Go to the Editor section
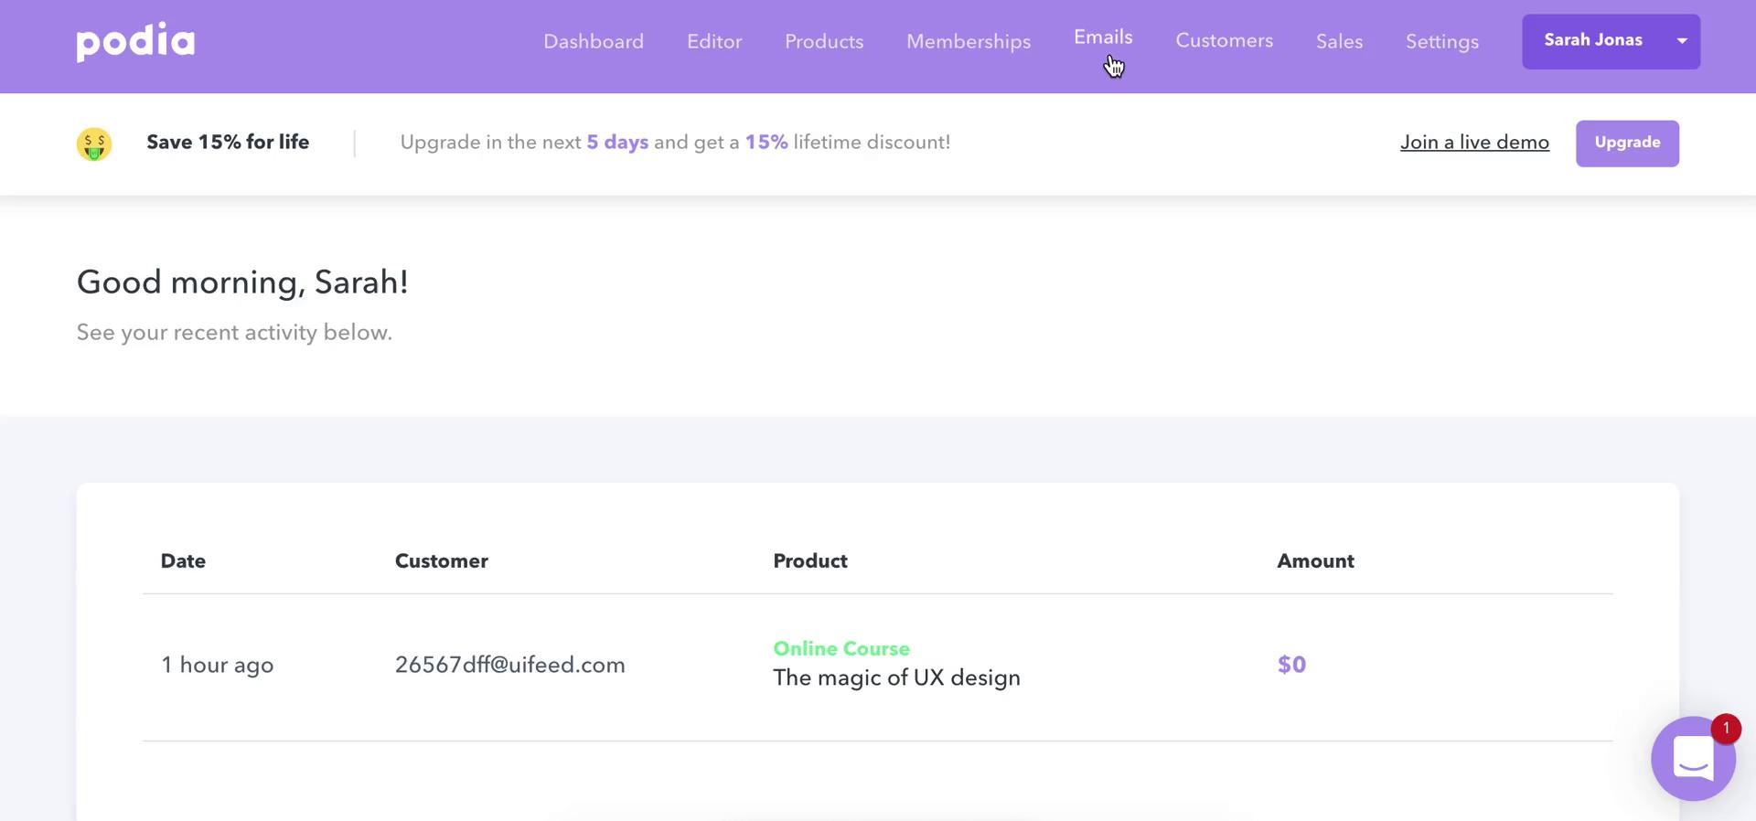Screen dimensions: 1756x821 [714, 41]
